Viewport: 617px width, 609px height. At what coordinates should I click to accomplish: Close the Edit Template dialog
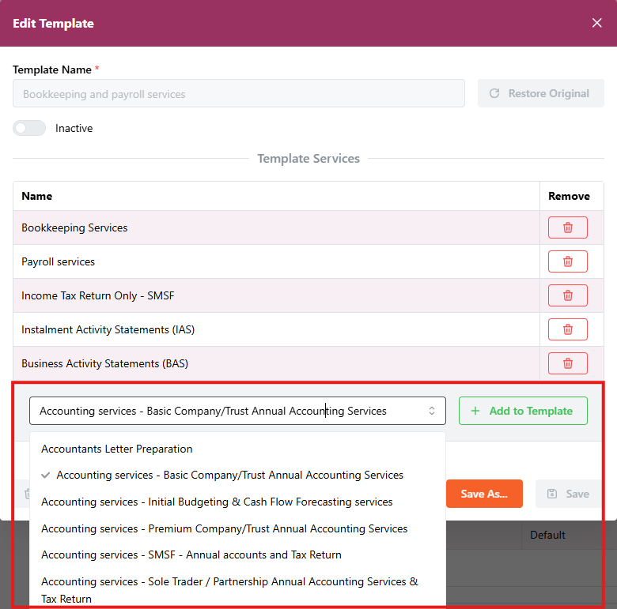click(597, 23)
